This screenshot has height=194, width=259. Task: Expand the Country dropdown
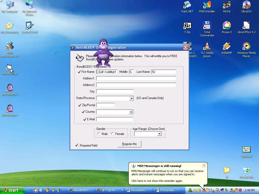(x=131, y=112)
